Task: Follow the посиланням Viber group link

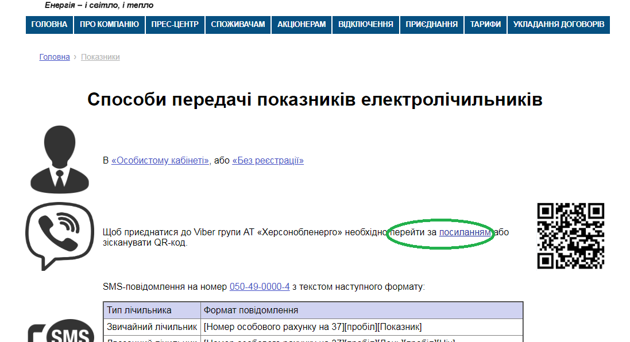Action: pos(465,232)
